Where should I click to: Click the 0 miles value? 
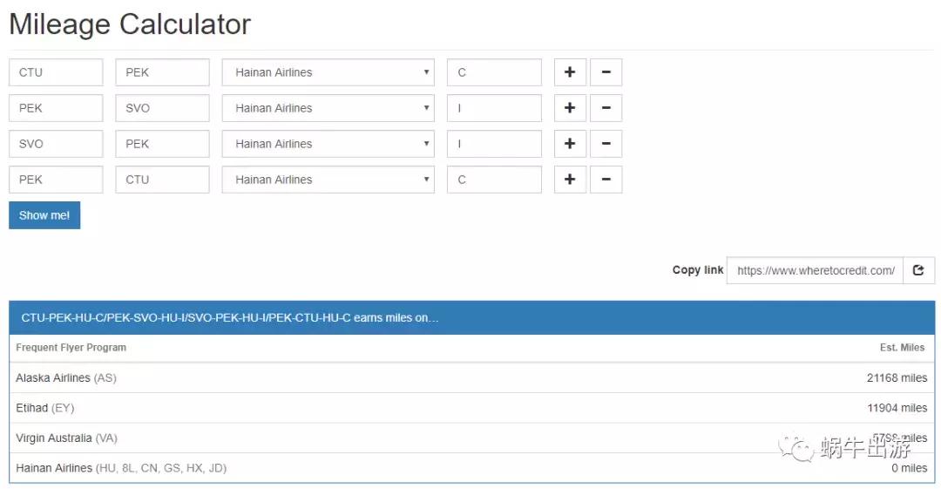click(x=909, y=468)
